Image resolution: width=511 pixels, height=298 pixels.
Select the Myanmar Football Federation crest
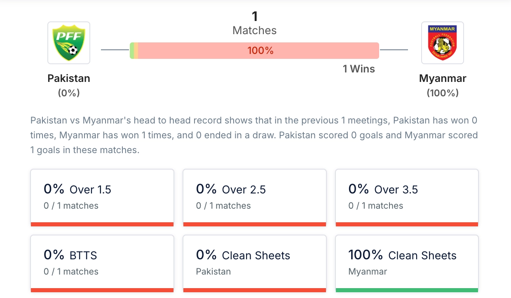tap(443, 42)
